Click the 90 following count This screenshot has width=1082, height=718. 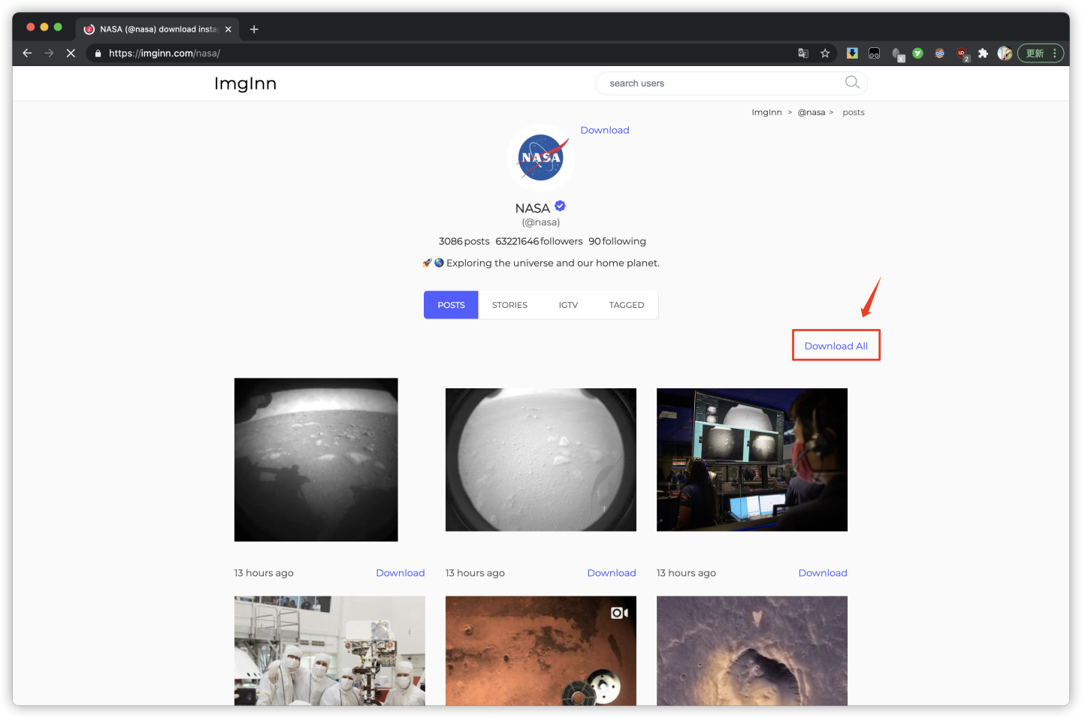(617, 241)
